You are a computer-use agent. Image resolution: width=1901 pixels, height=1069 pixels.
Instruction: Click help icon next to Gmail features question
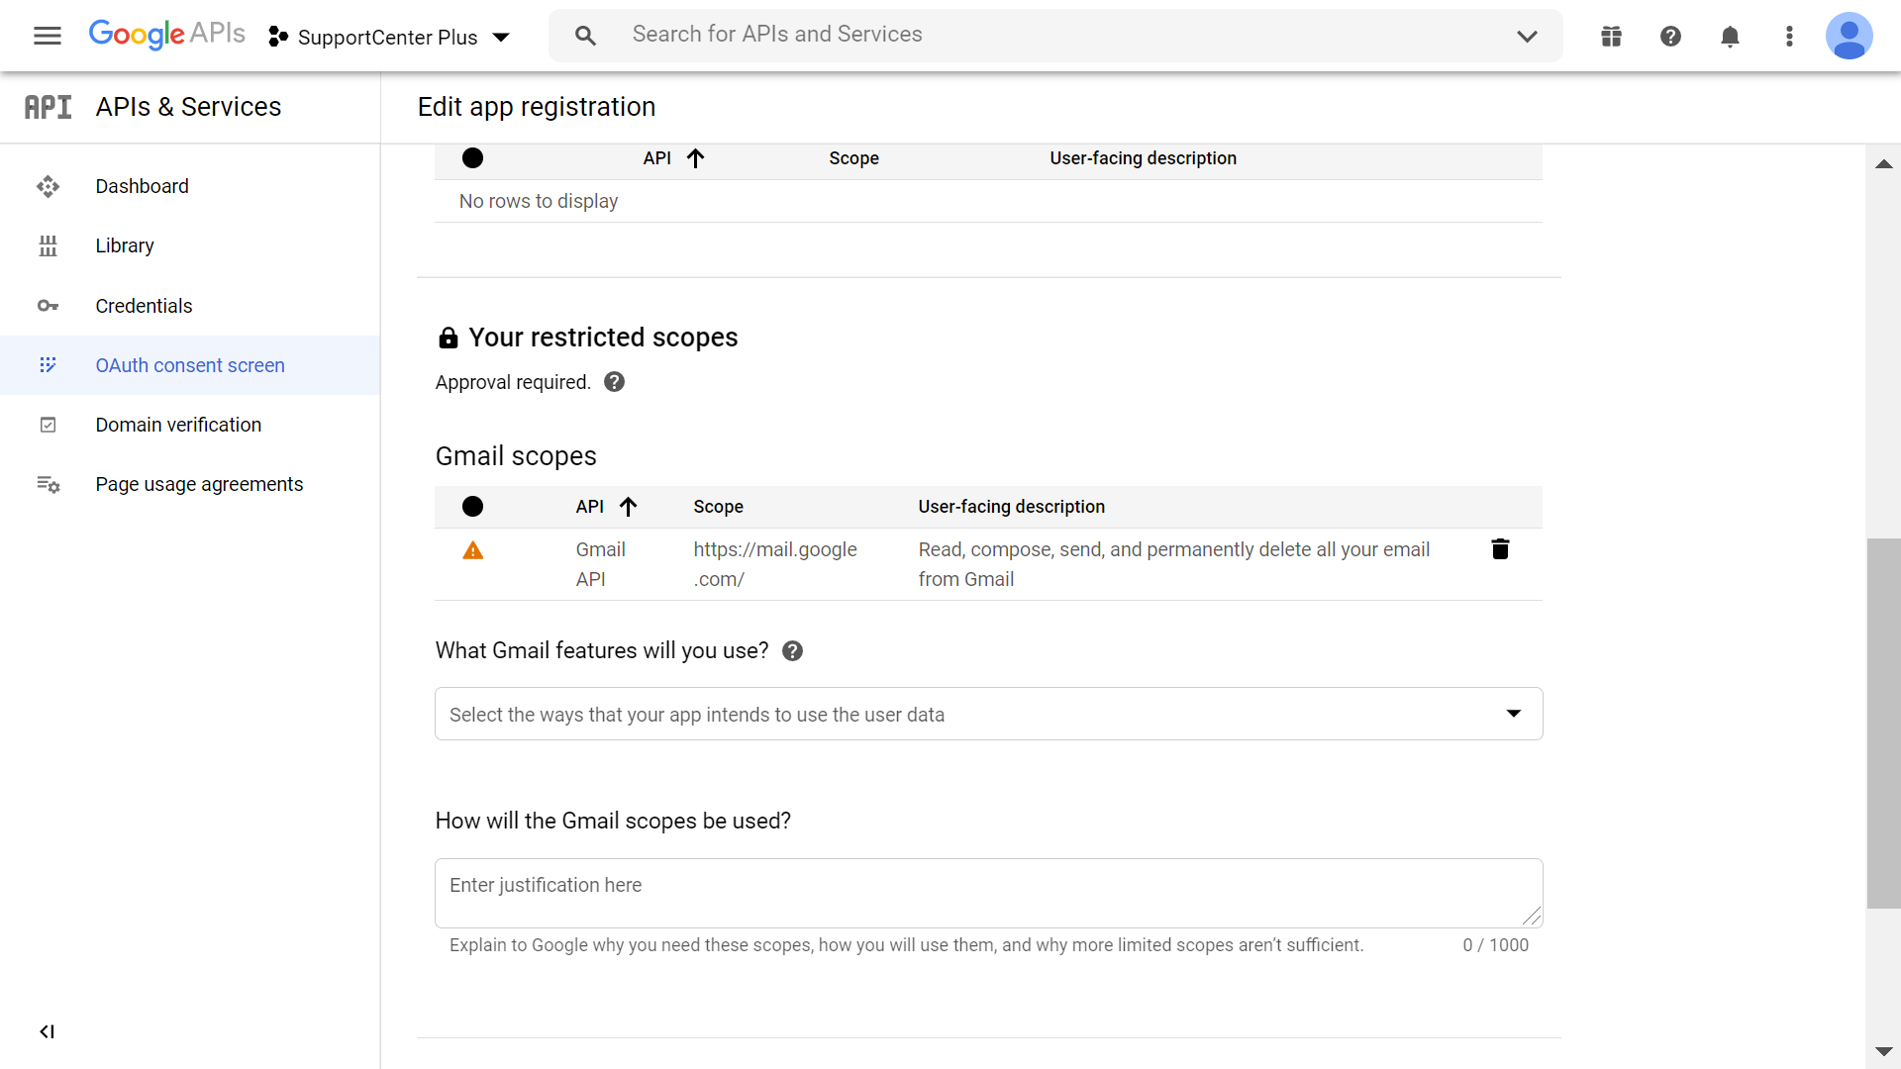click(x=792, y=651)
